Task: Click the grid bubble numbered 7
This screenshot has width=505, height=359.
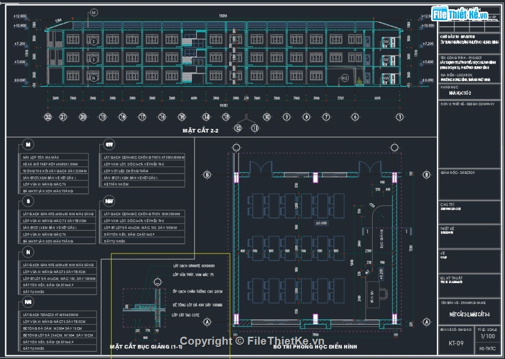Action: pyautogui.click(x=326, y=117)
